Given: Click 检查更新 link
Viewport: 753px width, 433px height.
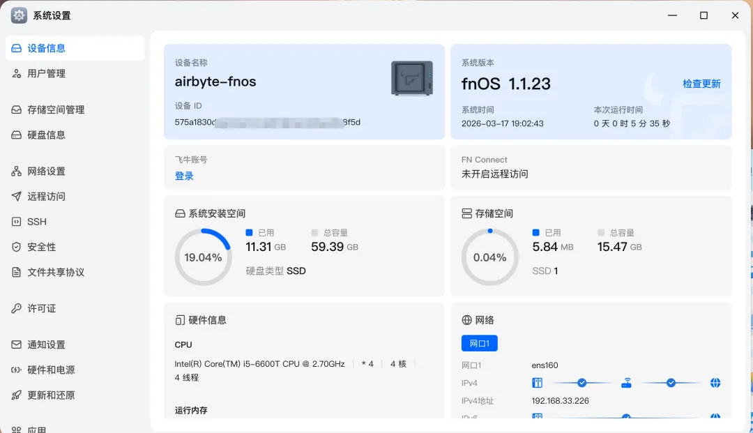Looking at the screenshot, I should pyautogui.click(x=701, y=84).
